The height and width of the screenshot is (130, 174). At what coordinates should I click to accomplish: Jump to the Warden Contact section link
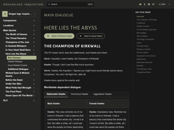(143, 26)
